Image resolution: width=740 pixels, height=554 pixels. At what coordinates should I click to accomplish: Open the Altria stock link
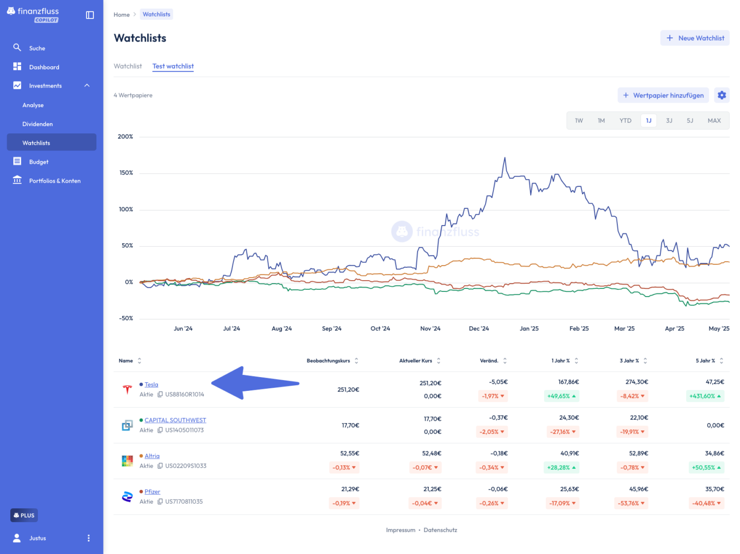(x=152, y=456)
